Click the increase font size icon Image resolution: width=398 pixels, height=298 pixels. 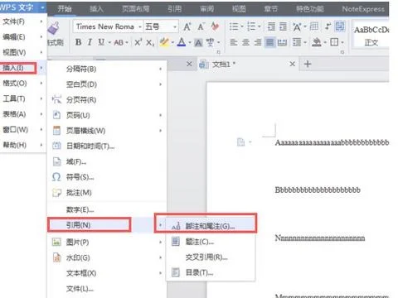[x=187, y=26]
